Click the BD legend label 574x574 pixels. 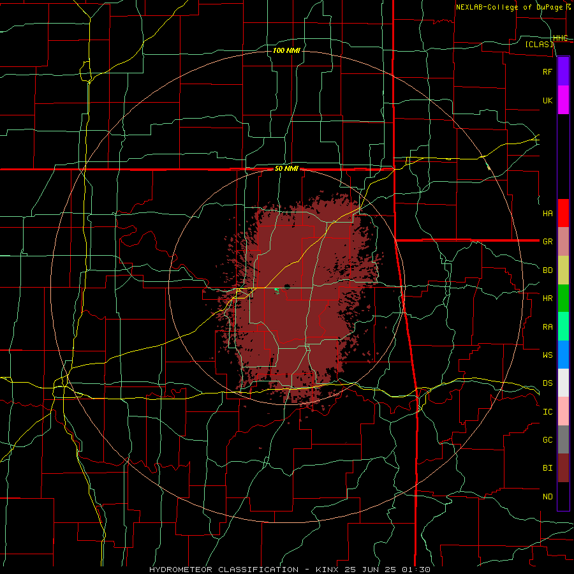548,270
